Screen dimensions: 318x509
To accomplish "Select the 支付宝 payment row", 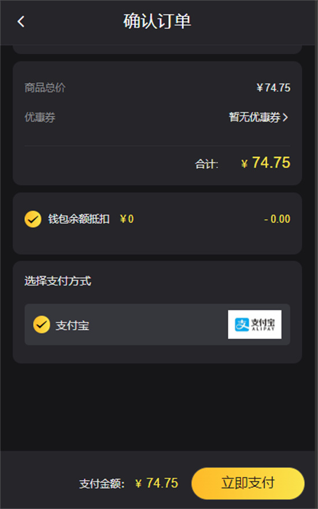I will click(157, 324).
